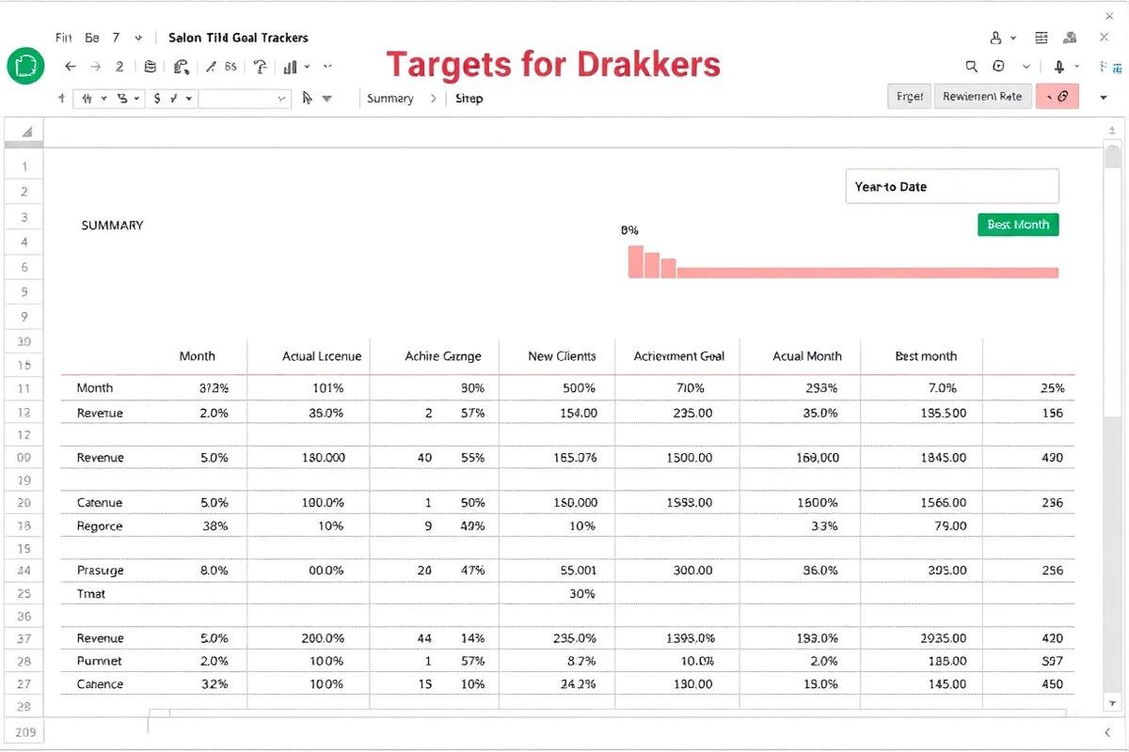The height and width of the screenshot is (752, 1129).
Task: Click the Prasuge row label
Action: [x=101, y=570]
